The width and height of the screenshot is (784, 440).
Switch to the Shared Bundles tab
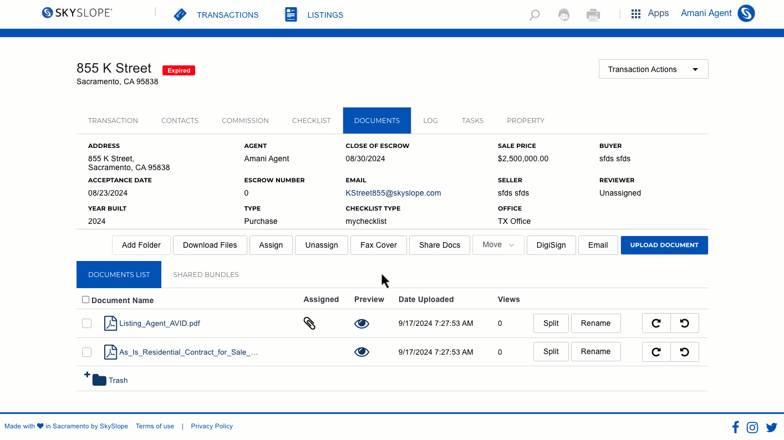tap(206, 274)
